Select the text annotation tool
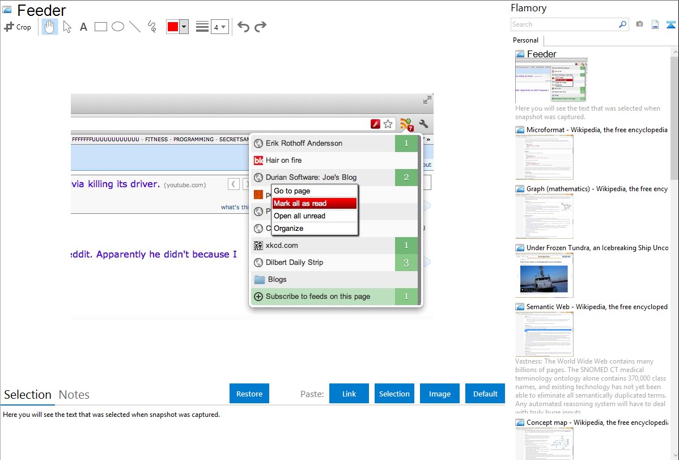This screenshot has width=679, height=460. (83, 27)
